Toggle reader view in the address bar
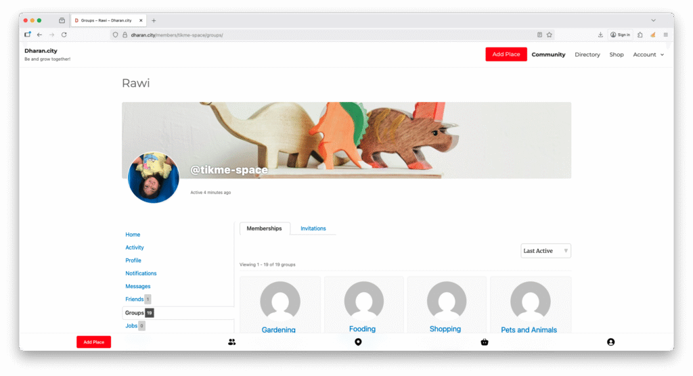The image size is (693, 376). point(539,34)
